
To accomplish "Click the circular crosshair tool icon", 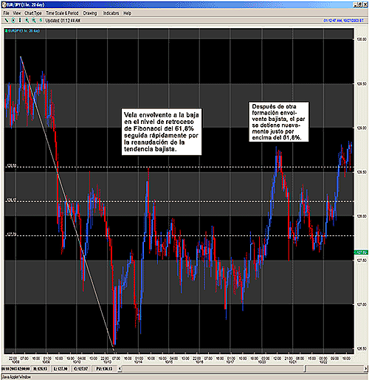I will point(13,21).
